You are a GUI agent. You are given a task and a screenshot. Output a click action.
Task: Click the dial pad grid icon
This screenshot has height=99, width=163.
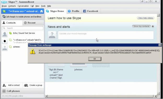point(4,91)
